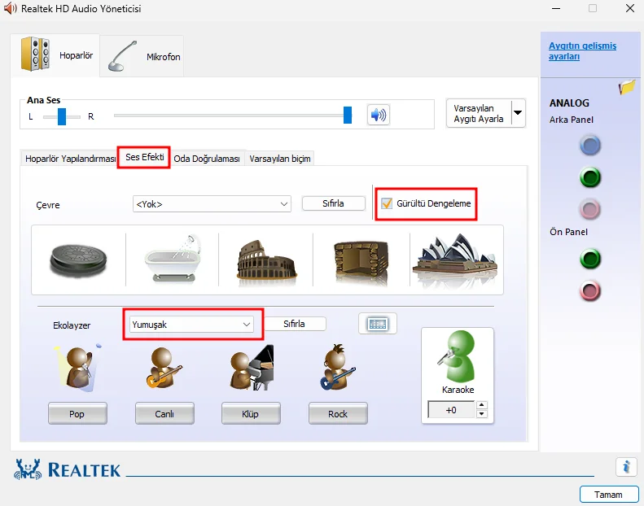Click the Ana Ses volume slider handle

(x=348, y=115)
